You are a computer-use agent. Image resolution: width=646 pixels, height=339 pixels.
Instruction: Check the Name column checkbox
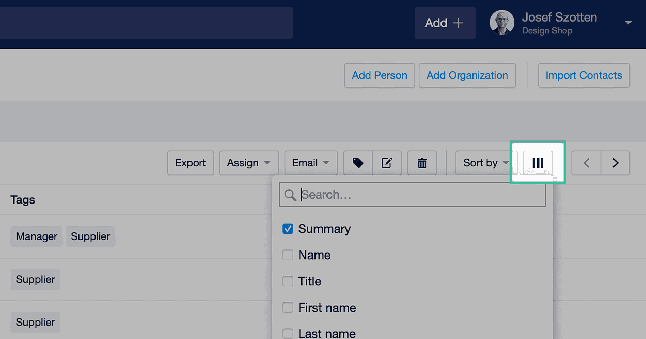(288, 255)
